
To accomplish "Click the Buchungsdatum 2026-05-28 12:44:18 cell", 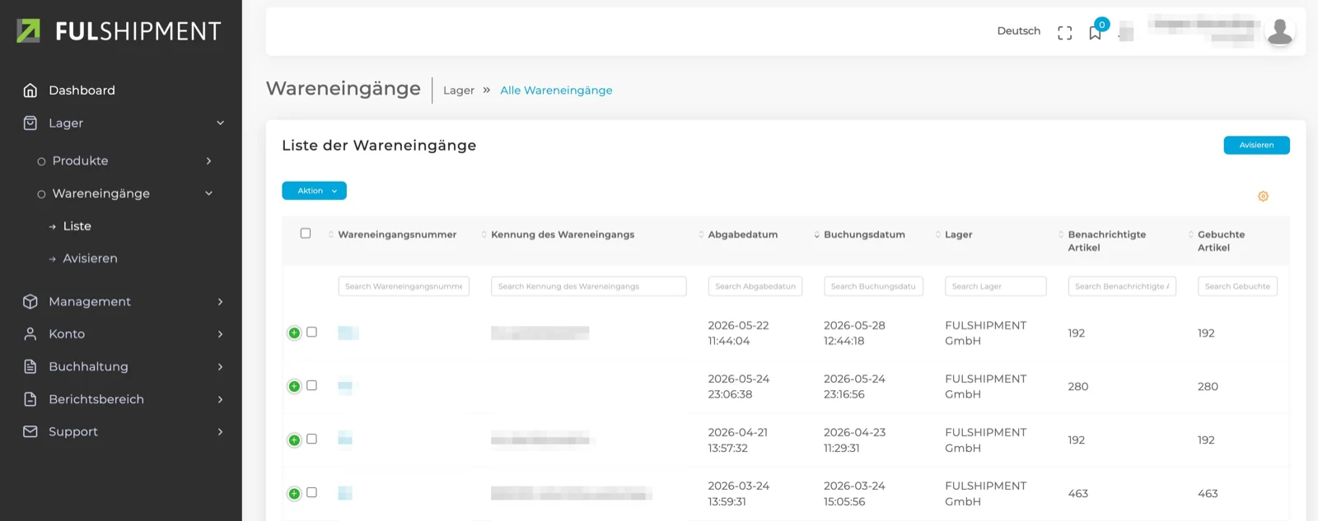I will pyautogui.click(x=854, y=333).
